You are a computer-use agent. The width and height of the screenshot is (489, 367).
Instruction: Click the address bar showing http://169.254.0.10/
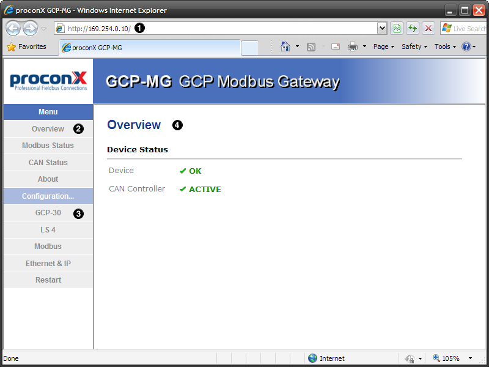pos(215,28)
